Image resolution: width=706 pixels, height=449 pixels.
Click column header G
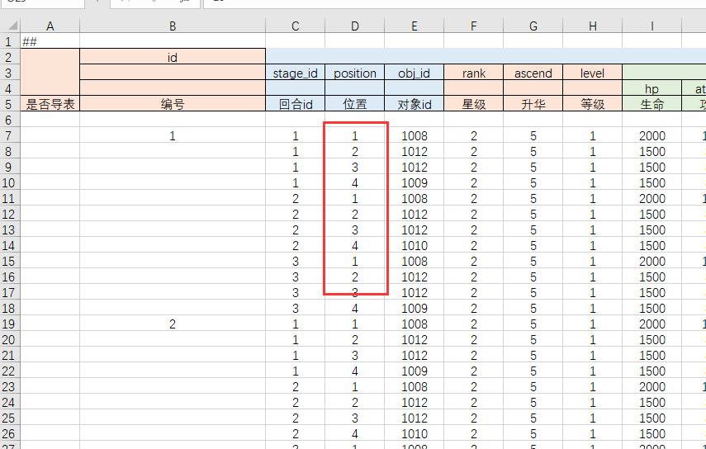(x=533, y=26)
